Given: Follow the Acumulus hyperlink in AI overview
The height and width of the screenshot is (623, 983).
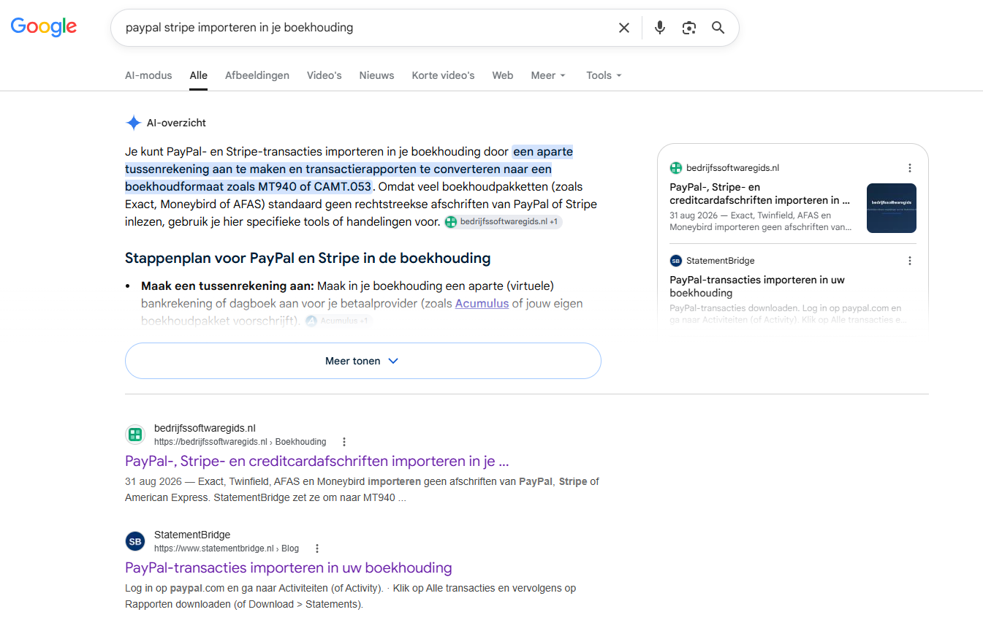Looking at the screenshot, I should click(482, 303).
